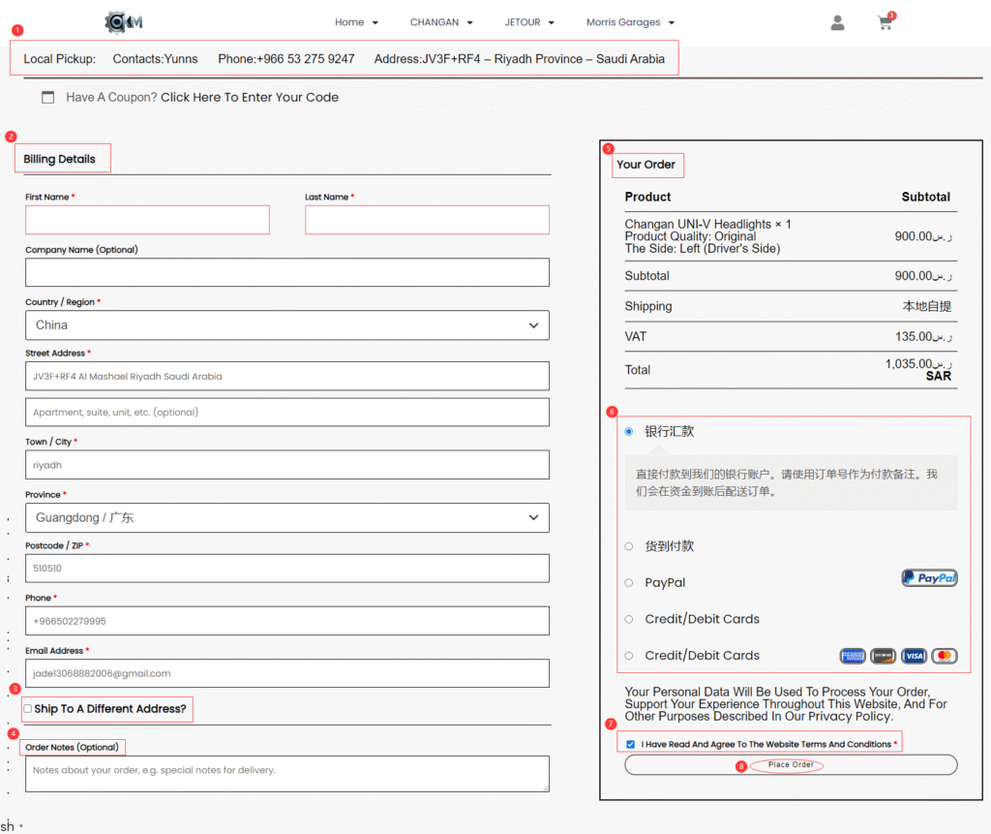Expand the Morris Garages menu arrow
Viewport: 991px width, 834px height.
point(672,23)
